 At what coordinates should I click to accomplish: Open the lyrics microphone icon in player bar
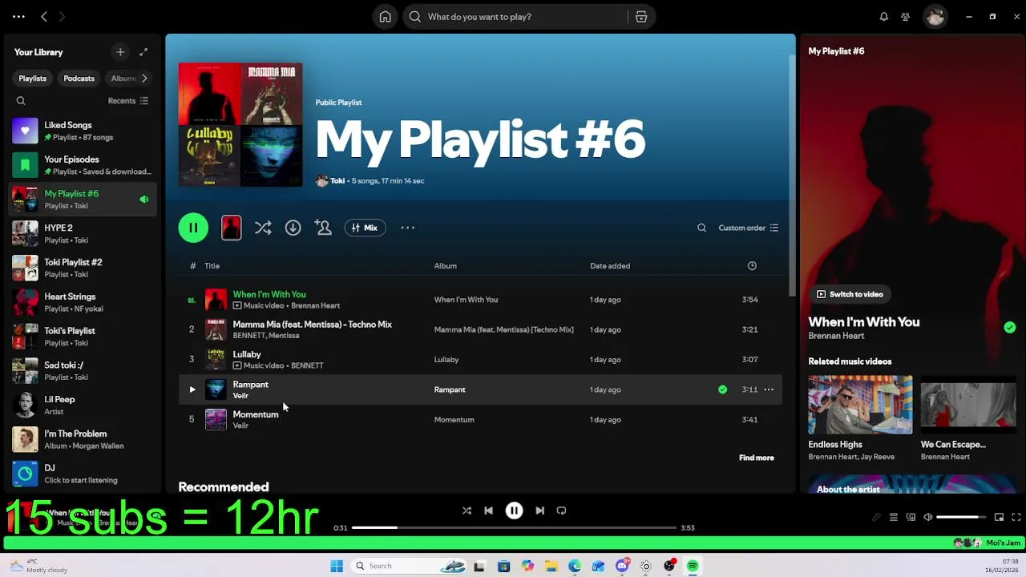pos(876,518)
